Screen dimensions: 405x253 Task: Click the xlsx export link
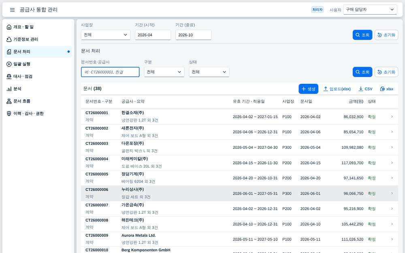click(x=387, y=89)
